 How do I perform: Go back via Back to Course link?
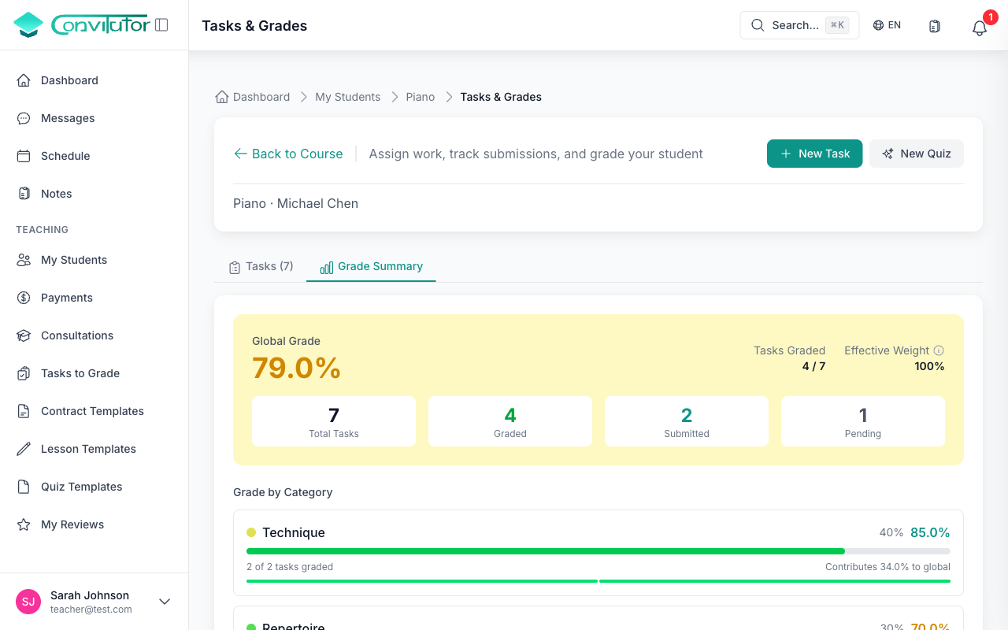(x=288, y=154)
